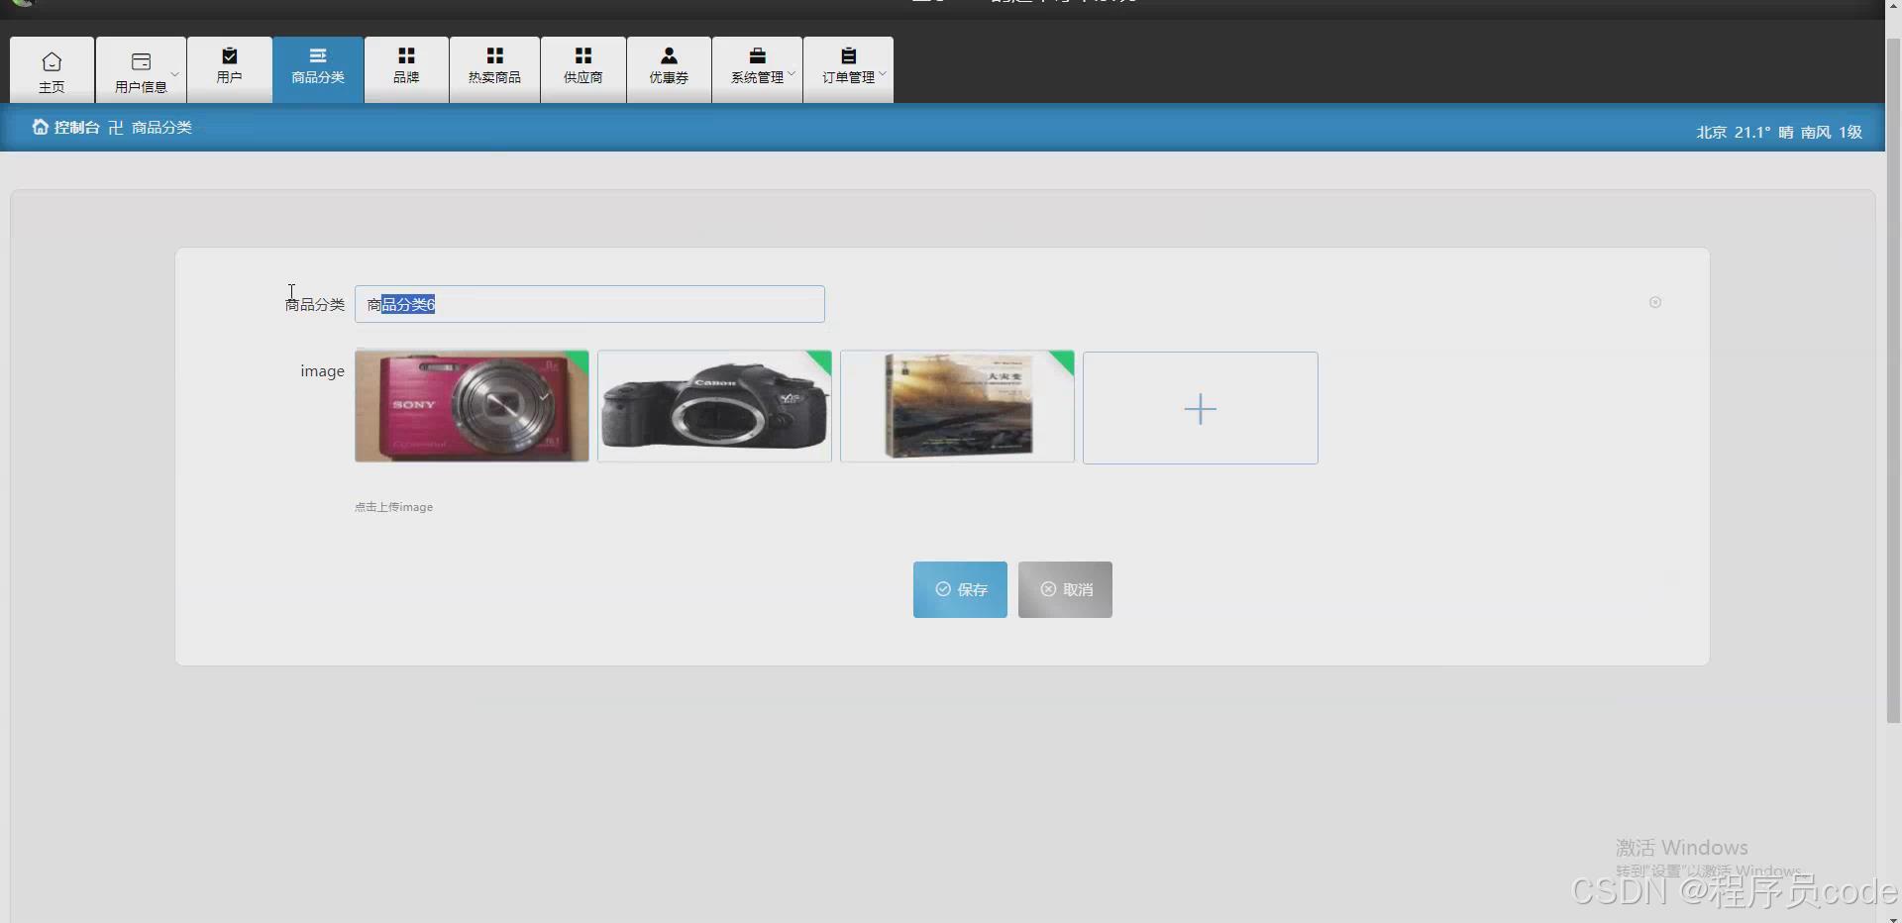Open the 系统管理 menu tab
Viewport: 1902px width, 923px height.
point(757,70)
